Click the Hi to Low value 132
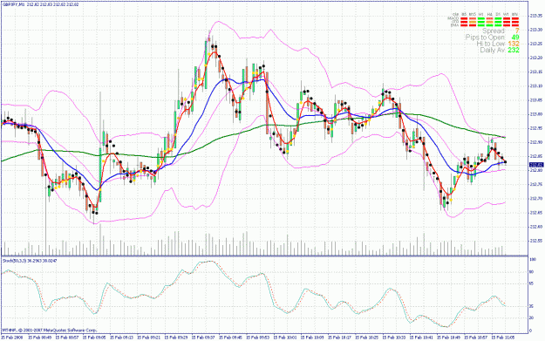This screenshot has height=341, width=545. tap(514, 44)
